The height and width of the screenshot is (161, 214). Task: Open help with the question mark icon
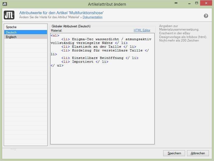(x=206, y=16)
